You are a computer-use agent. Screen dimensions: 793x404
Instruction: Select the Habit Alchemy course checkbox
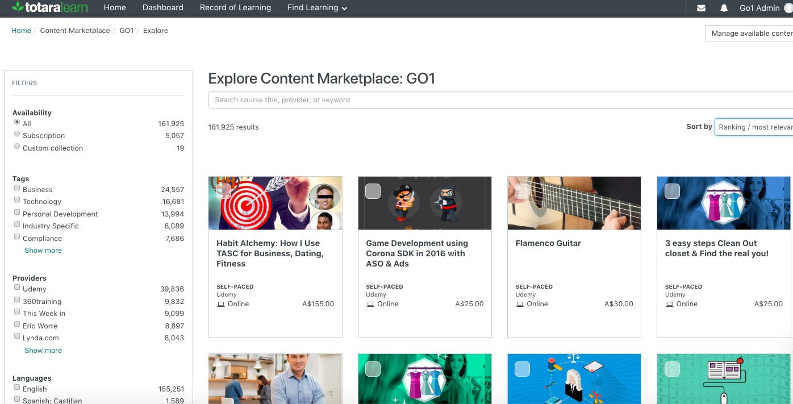(x=223, y=191)
